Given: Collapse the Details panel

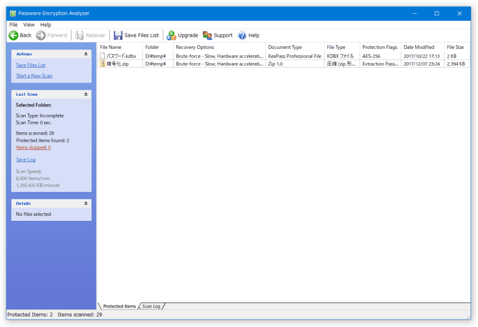Looking at the screenshot, I should [86, 204].
